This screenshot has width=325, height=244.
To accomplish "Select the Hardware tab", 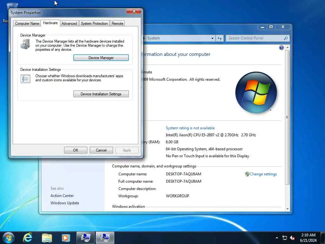I will pyautogui.click(x=50, y=23).
